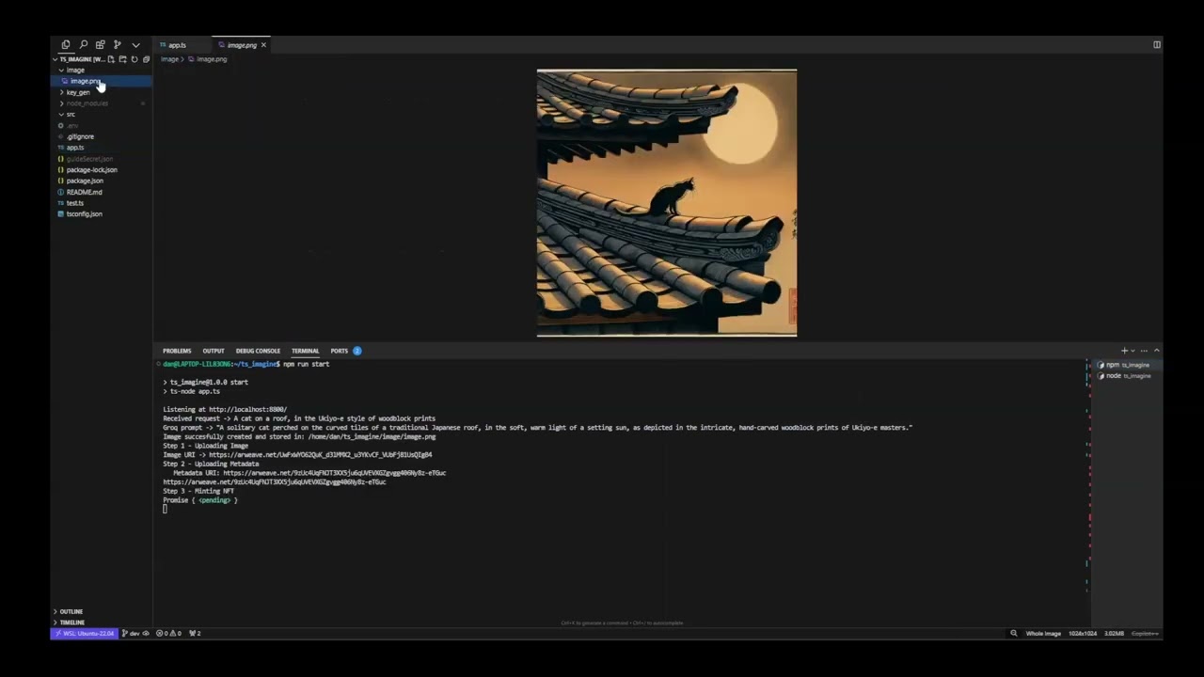This screenshot has width=1204, height=677.
Task: Click the New File icon in explorer header
Action: point(111,59)
